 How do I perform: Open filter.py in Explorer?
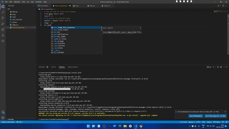point(21,12)
